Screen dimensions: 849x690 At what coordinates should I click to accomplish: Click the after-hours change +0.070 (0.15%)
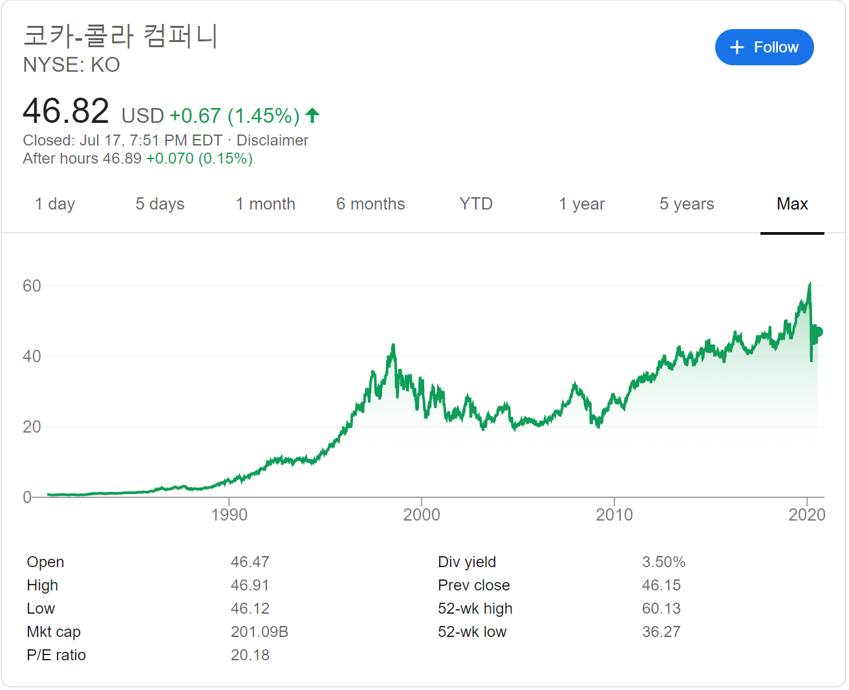point(199,158)
